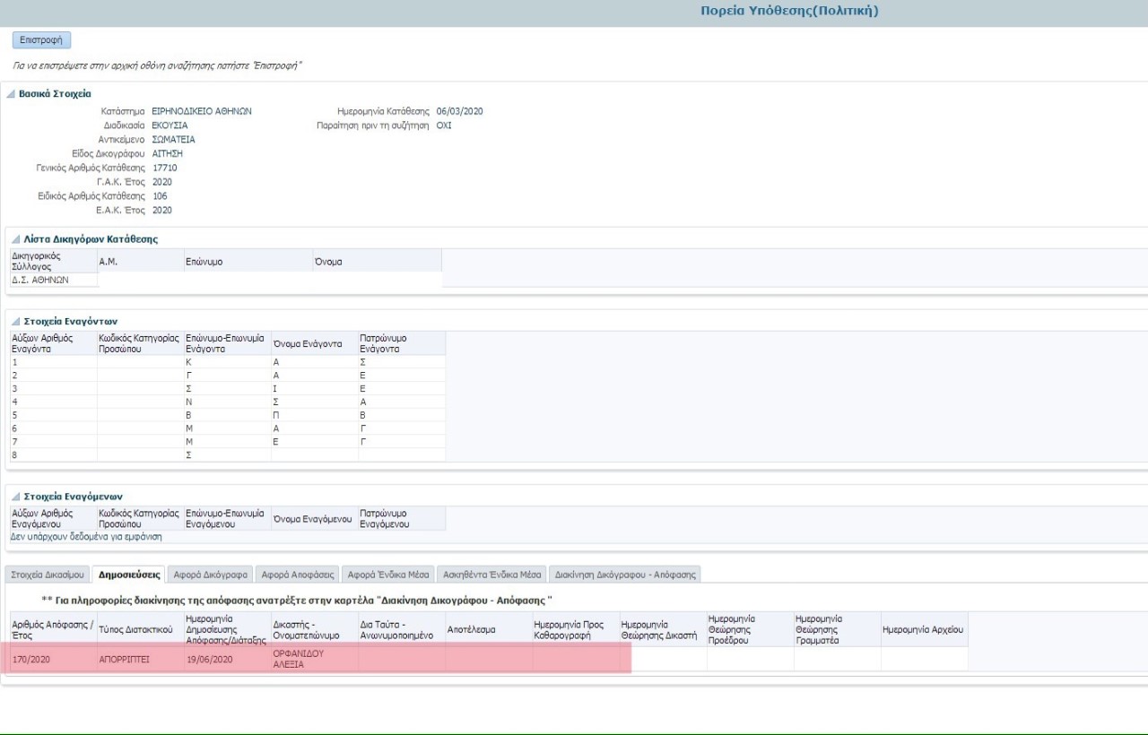Click the Τύπος Διατακτικού column header
The image size is (1148, 735).
pos(135,630)
